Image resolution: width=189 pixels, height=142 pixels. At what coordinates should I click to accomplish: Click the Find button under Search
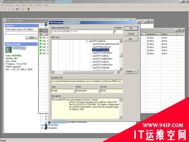tap(32, 37)
